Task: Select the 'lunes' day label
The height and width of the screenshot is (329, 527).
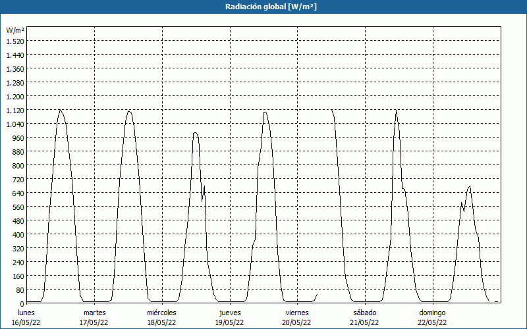Action: tap(26, 313)
